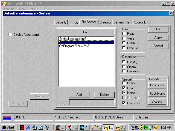Enable the Read files checkbox
Image resolution: width=175 pixels, height=131 pixels.
[124, 34]
